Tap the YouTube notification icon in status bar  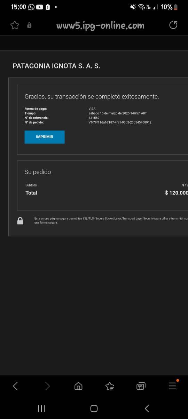(40, 7)
